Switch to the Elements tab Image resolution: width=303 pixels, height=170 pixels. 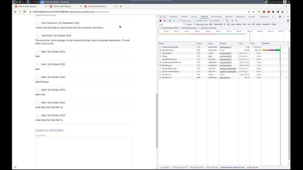tap(174, 17)
